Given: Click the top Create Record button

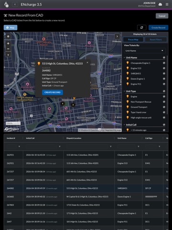Looking at the screenshot, I should (158, 27).
